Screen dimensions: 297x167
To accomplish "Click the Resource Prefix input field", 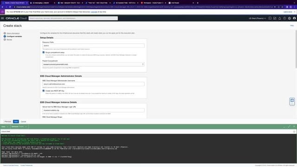I will point(93,45).
